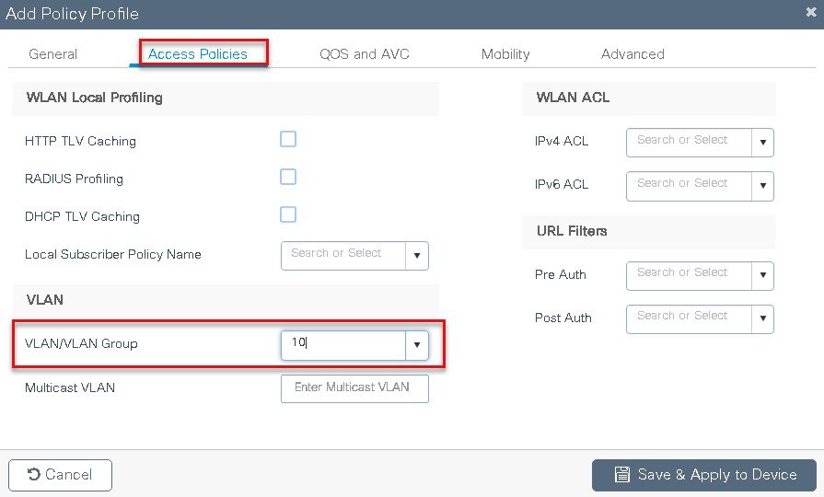Click the IPv4 ACL search field

[x=689, y=143]
